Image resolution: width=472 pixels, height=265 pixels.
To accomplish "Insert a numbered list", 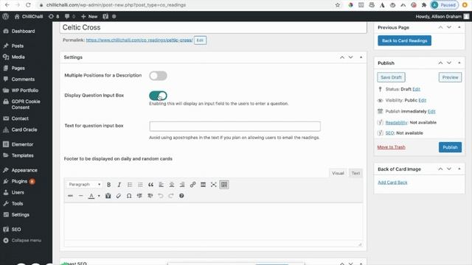I will 140,185.
